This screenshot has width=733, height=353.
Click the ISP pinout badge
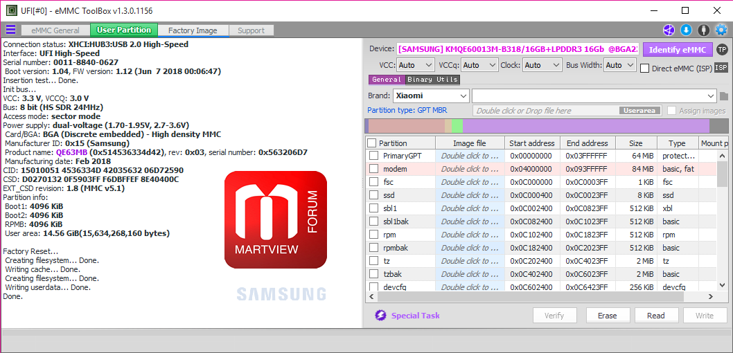pos(721,68)
